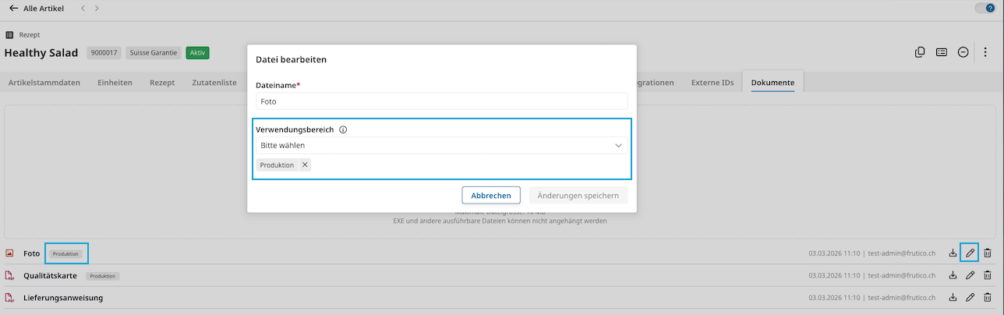Click the Dateiname input field
Screen dimensions: 1004x315
coord(441,101)
